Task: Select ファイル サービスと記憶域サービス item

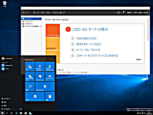Action: coord(31,26)
